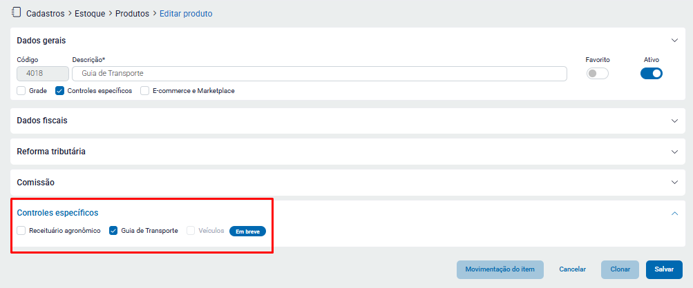693x288 pixels.
Task: Click the Cancelar button
Action: pyautogui.click(x=572, y=269)
